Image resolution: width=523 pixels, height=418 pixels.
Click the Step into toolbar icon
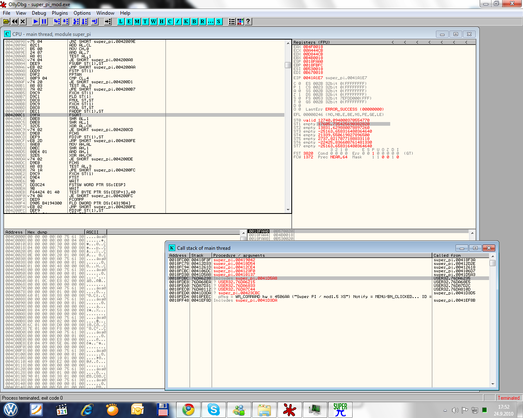[x=57, y=22]
